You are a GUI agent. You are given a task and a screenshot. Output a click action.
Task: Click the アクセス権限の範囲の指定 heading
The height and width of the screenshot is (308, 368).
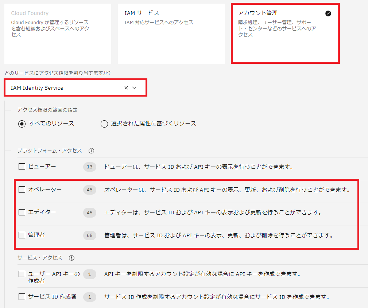click(47, 110)
